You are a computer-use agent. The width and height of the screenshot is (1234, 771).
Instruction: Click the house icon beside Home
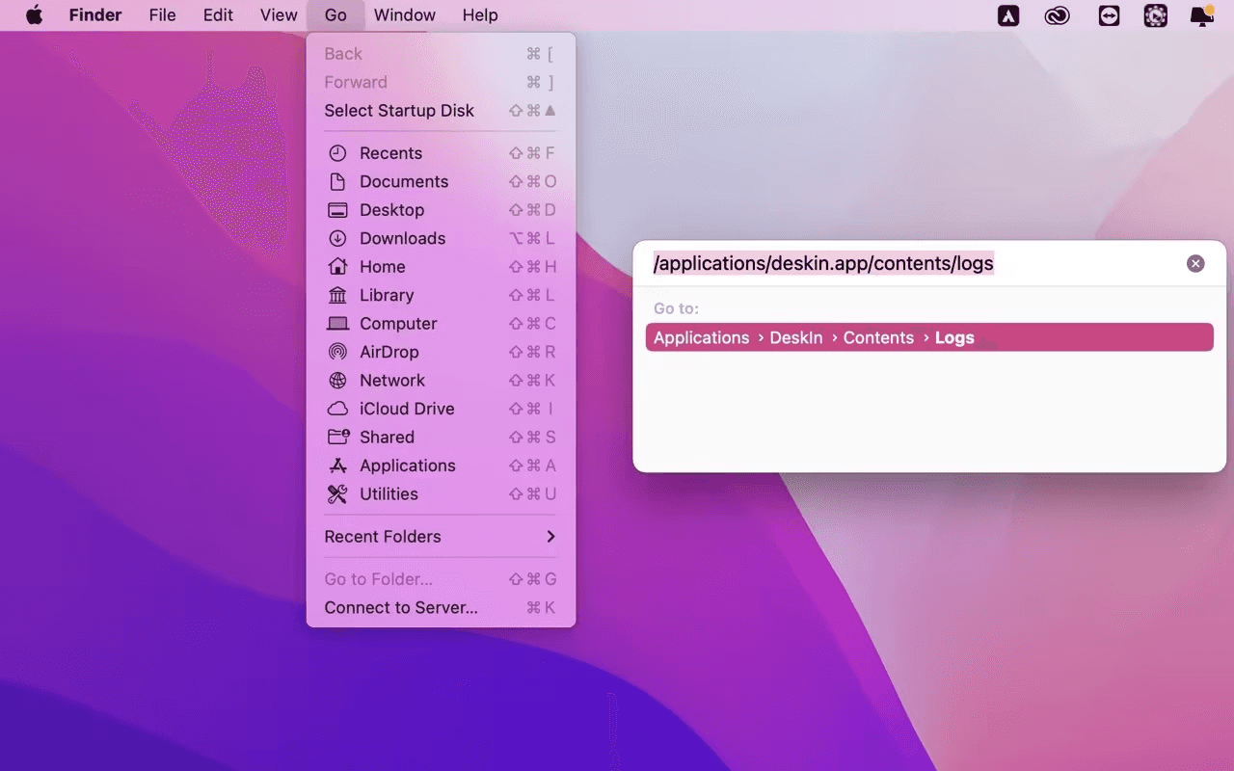pos(337,267)
